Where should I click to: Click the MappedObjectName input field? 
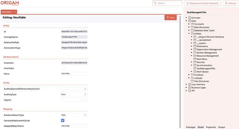click(74, 126)
